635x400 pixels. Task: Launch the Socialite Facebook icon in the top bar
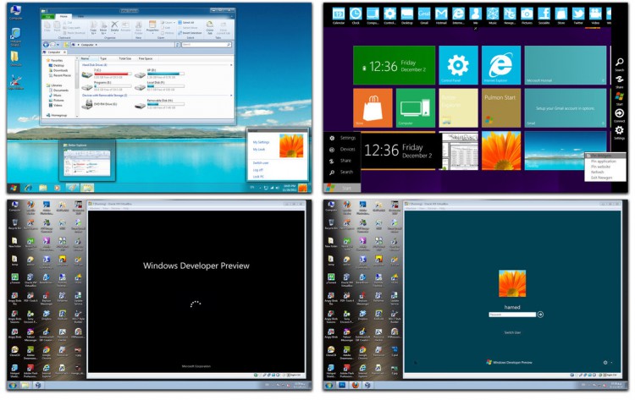pyautogui.click(x=544, y=14)
